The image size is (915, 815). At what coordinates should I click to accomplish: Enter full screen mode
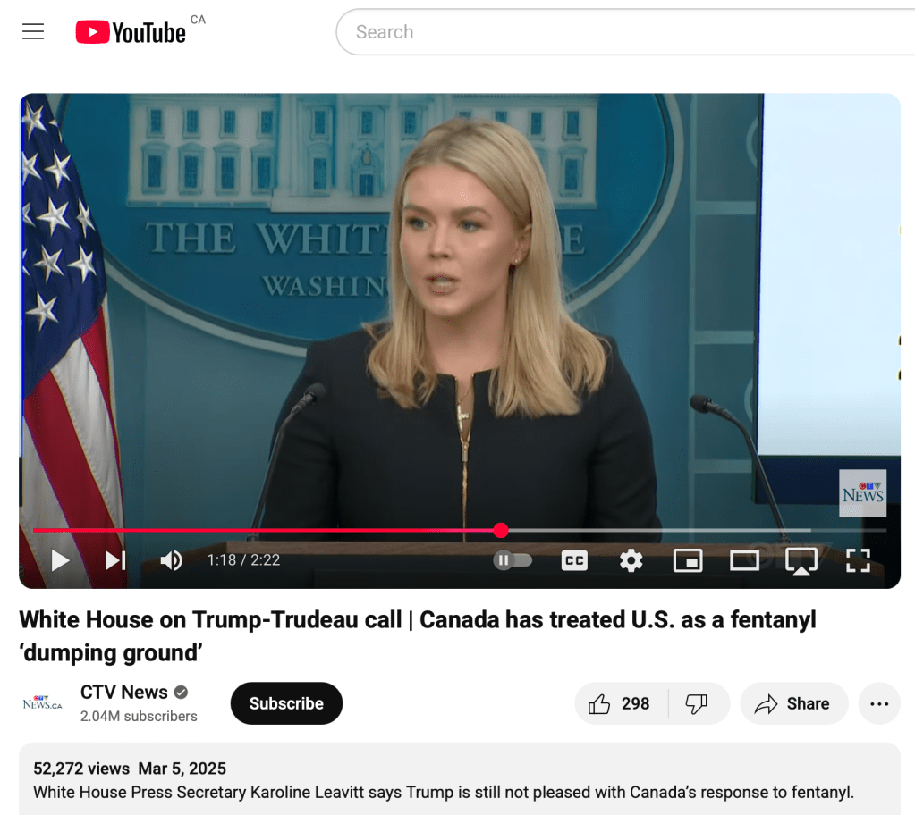858,561
